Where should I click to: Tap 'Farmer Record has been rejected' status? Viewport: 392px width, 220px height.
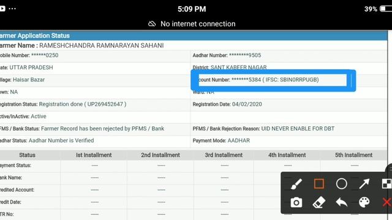point(102,129)
